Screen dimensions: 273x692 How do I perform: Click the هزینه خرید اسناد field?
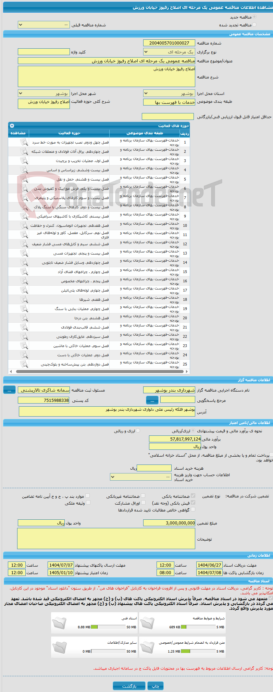(x=154, y=468)
